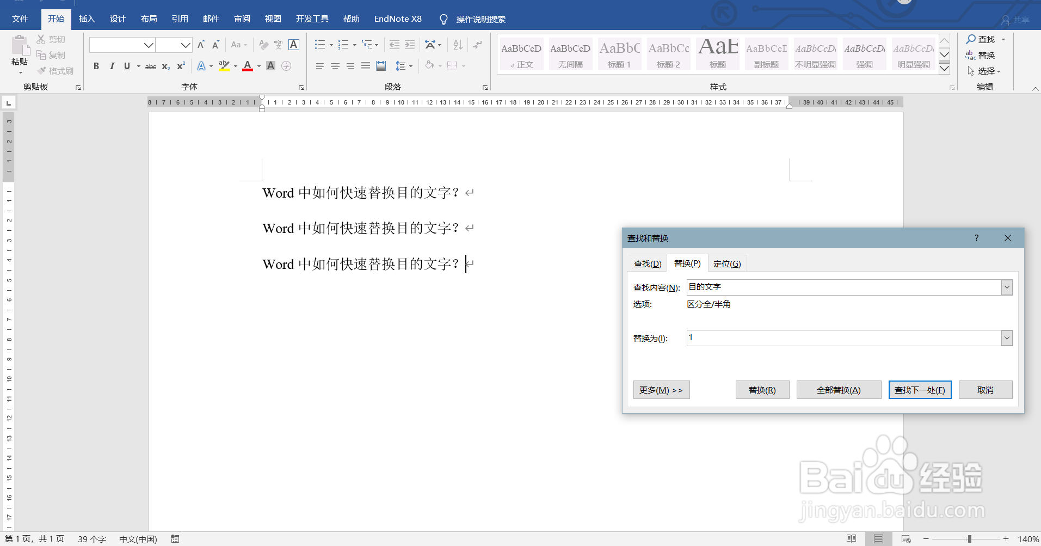Expand the 样式 gallery with more styles
1041x546 pixels.
[944, 68]
